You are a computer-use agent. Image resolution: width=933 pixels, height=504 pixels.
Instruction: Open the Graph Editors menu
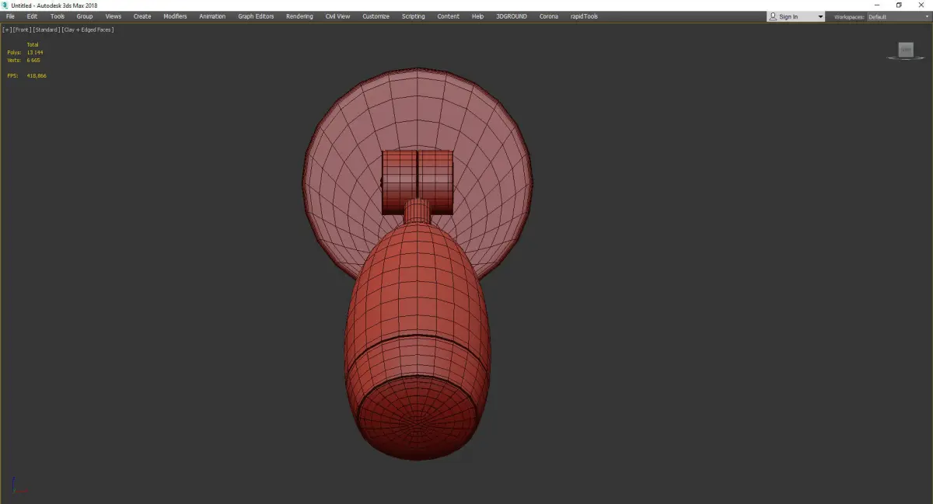(256, 16)
